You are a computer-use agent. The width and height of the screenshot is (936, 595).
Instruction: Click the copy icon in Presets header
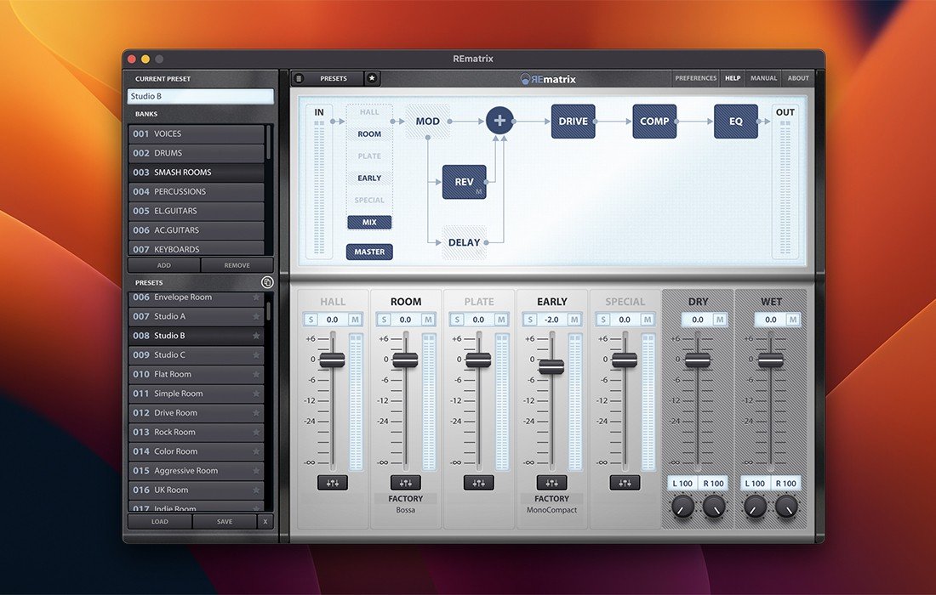[x=267, y=282]
